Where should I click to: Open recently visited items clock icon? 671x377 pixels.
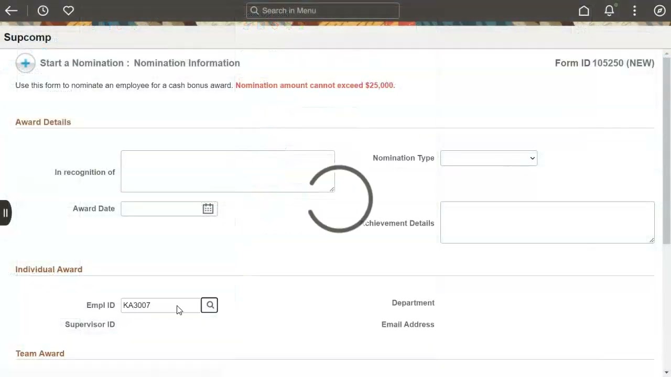[x=43, y=10]
